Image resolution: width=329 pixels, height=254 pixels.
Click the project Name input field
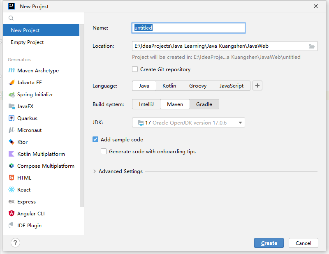click(x=188, y=28)
